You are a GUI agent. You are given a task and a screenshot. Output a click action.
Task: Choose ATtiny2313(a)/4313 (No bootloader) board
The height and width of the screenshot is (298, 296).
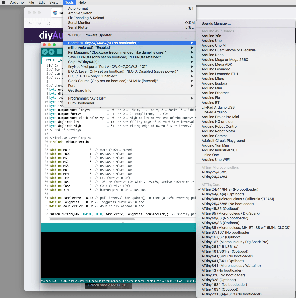tap(246, 294)
